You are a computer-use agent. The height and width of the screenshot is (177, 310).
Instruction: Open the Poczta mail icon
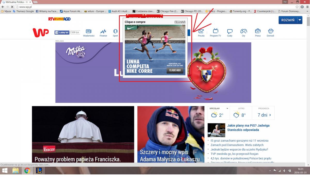click(x=201, y=33)
